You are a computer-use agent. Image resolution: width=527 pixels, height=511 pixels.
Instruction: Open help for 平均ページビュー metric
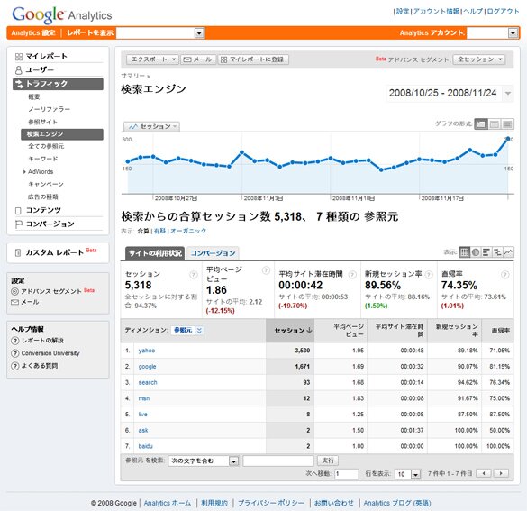pyautogui.click(x=266, y=270)
